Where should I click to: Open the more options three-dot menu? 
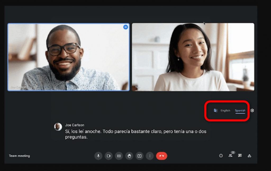[150, 156]
